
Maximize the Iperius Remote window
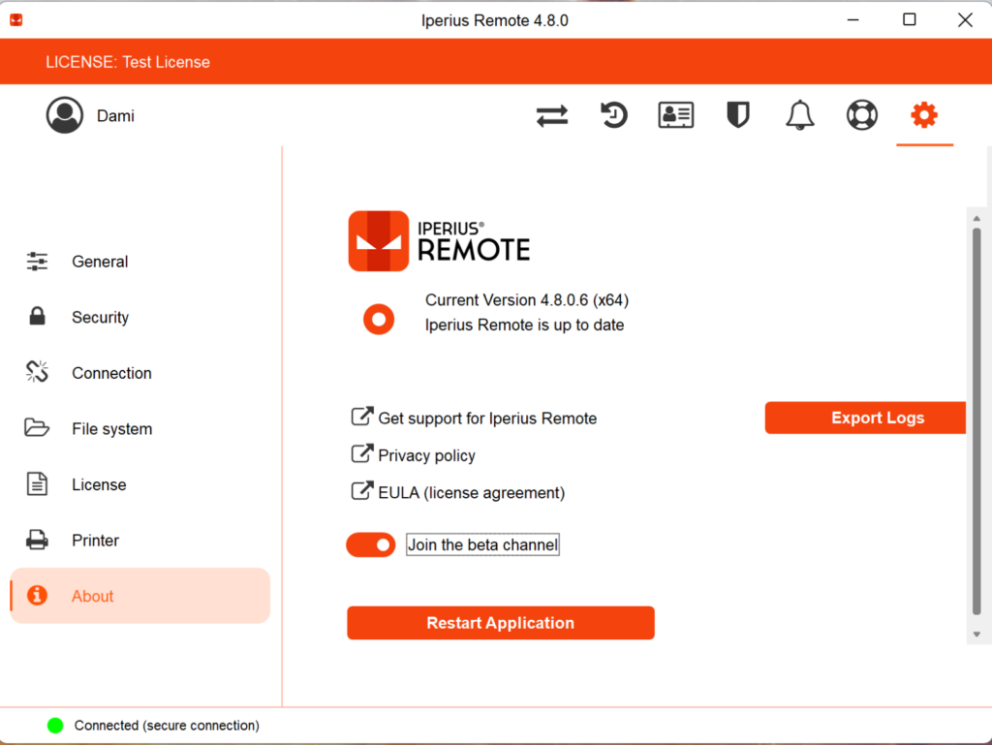[x=909, y=20]
